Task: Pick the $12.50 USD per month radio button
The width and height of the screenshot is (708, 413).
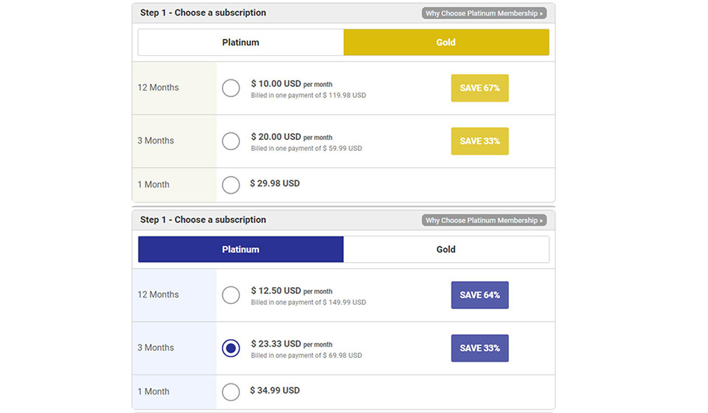Action: 231,295
